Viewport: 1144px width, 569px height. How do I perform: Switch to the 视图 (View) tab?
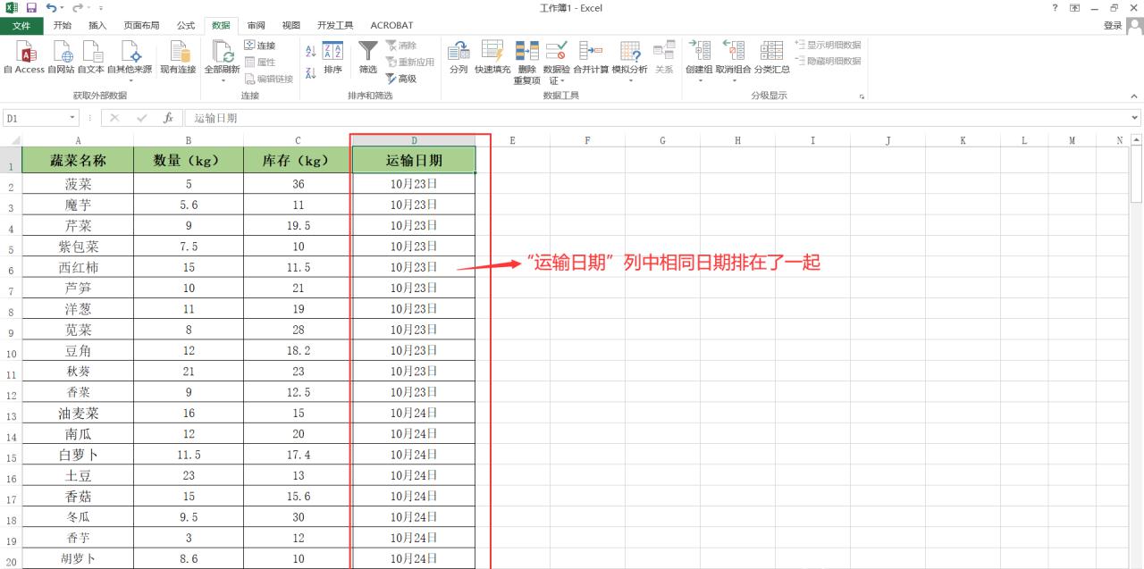click(291, 25)
